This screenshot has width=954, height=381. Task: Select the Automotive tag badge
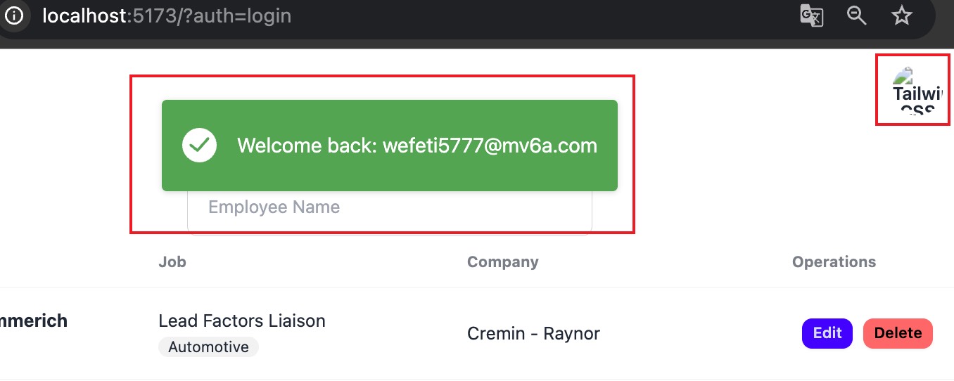(208, 347)
